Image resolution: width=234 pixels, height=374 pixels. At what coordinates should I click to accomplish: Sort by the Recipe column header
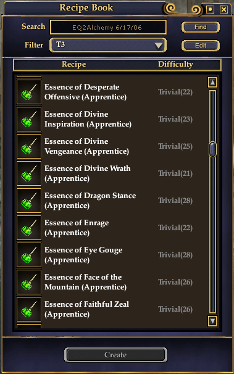73,64
